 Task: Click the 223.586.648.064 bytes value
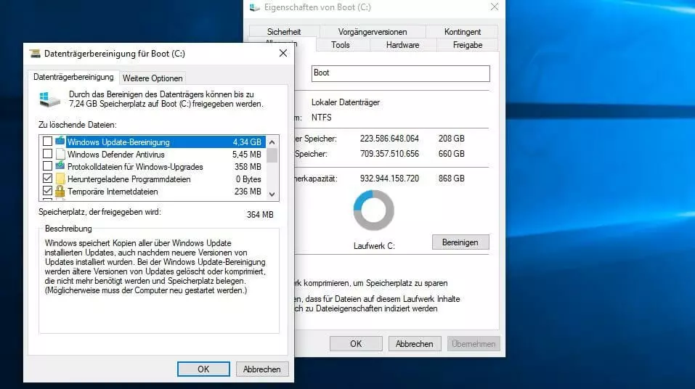pos(389,138)
